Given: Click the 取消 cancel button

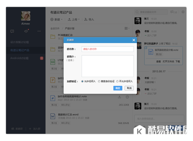Looking at the screenshot, I should (x=129, y=88).
